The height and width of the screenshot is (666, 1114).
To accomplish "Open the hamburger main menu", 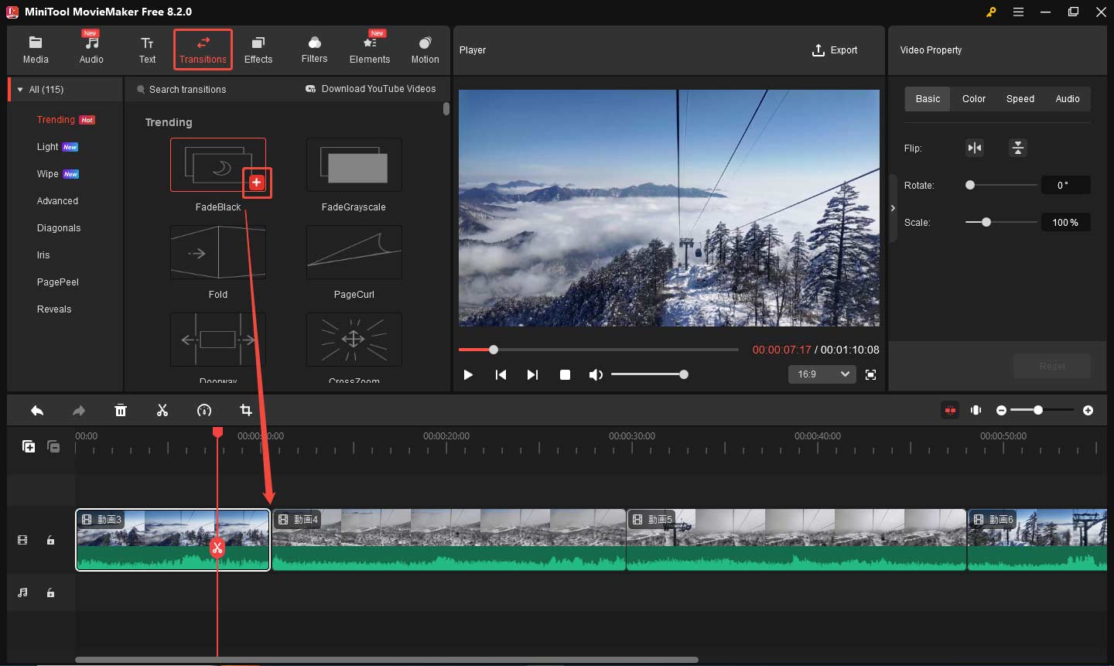I will tap(1018, 12).
